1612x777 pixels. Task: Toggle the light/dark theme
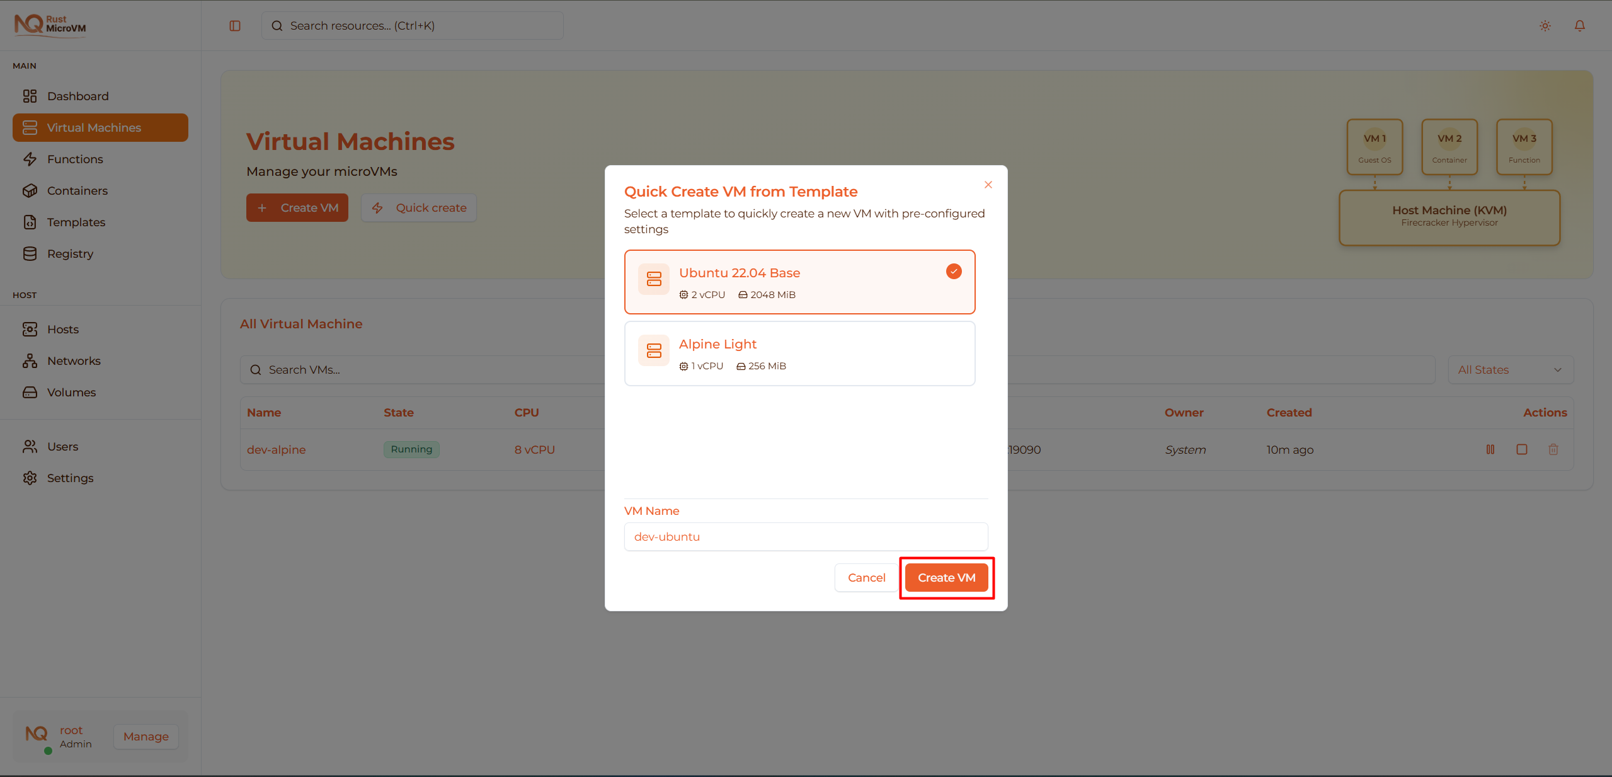1545,26
